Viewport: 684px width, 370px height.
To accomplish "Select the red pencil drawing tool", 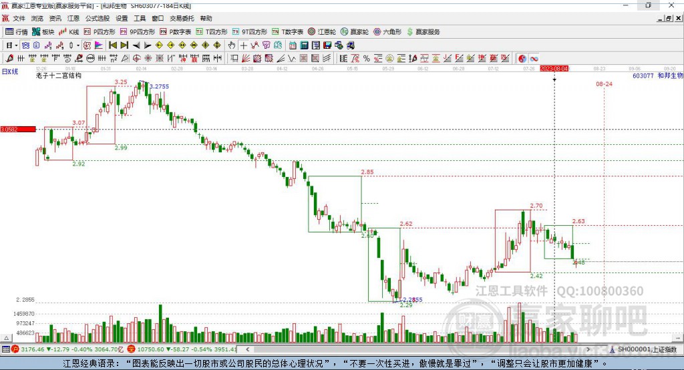I will tap(9, 59).
